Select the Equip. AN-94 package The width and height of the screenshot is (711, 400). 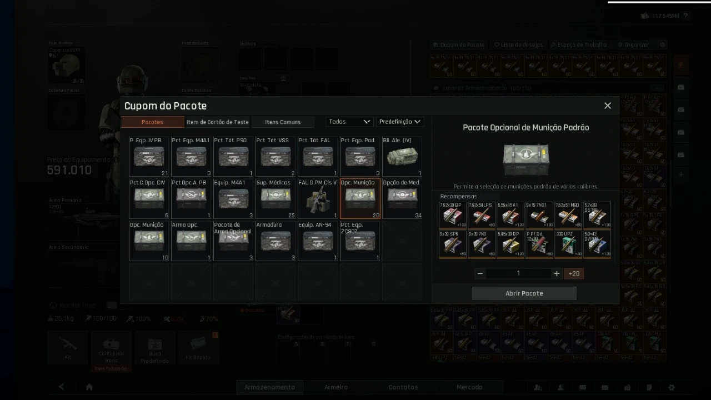coord(318,241)
